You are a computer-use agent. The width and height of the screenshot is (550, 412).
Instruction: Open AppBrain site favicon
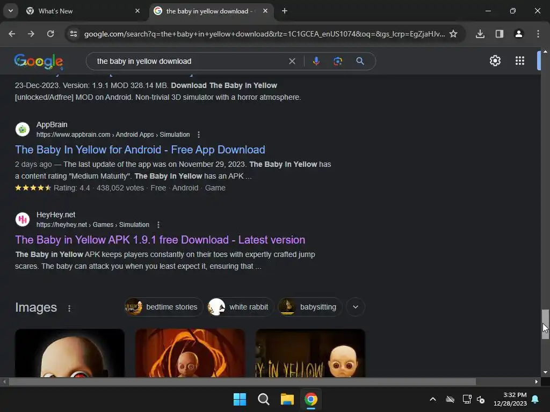[23, 130]
